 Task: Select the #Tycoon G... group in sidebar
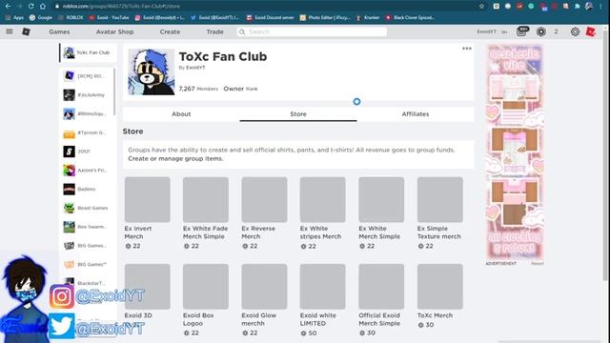click(x=87, y=132)
